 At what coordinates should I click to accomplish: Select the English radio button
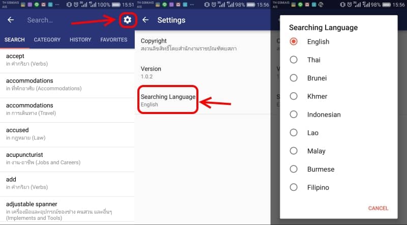tap(294, 42)
